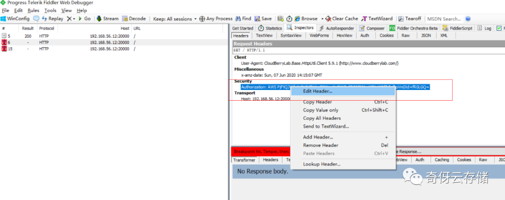Choose Edit Header... in context menu
Image resolution: width=505 pixels, height=200 pixels.
343,91
